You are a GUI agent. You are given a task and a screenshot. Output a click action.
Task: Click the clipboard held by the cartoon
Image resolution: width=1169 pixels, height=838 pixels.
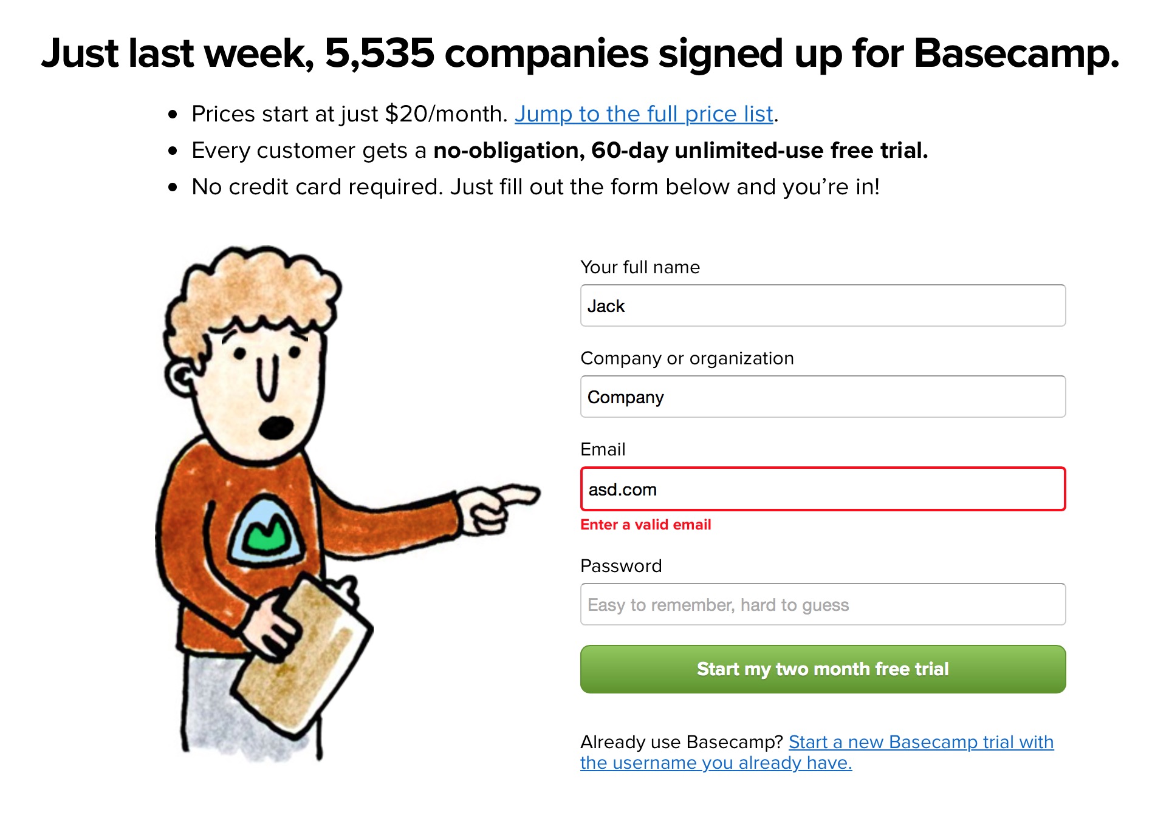[304, 656]
